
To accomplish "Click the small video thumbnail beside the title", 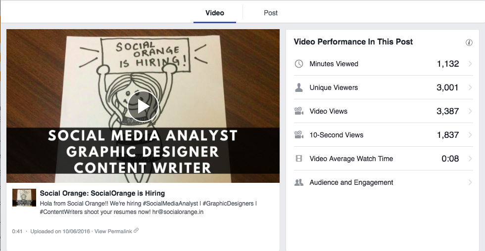I will [x=24, y=198].
